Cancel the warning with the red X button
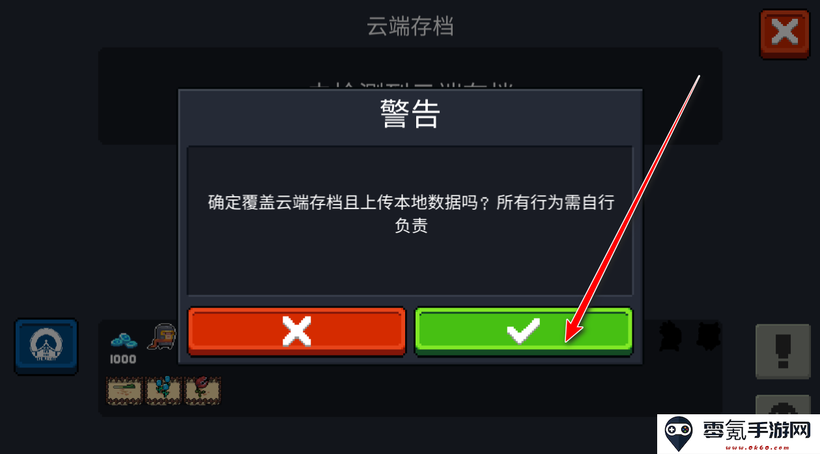The width and height of the screenshot is (820, 454). click(296, 332)
